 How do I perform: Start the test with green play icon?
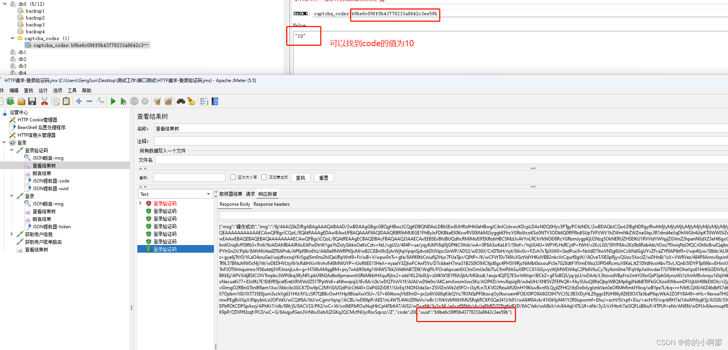point(113,101)
